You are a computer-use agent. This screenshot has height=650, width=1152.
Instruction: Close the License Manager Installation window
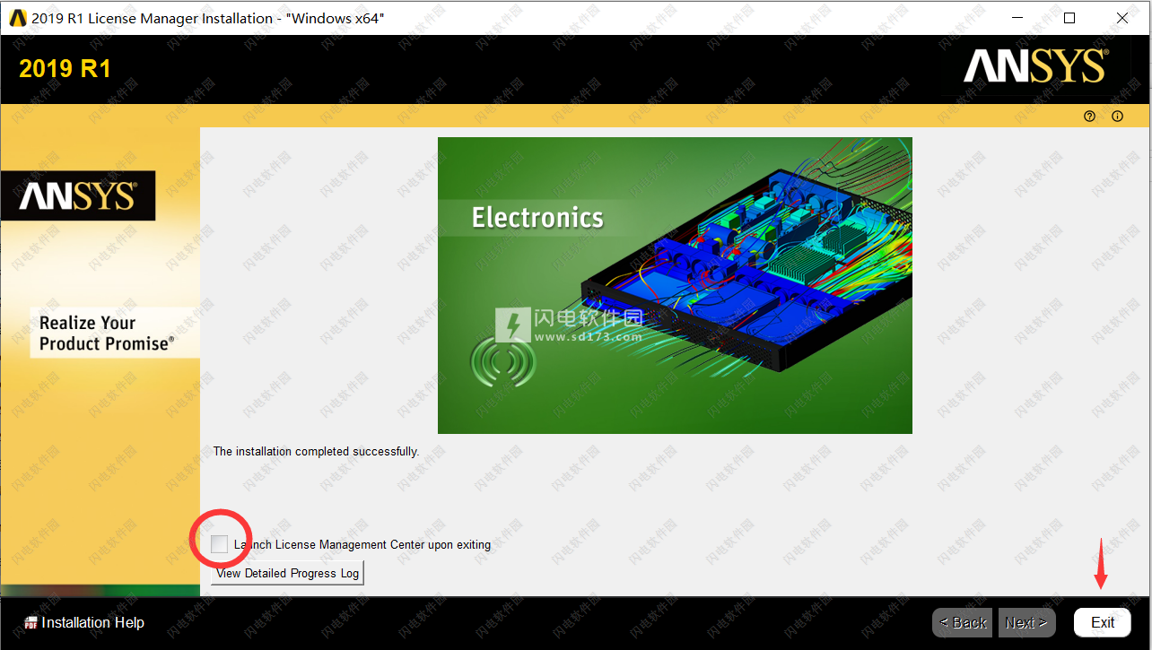1122,18
